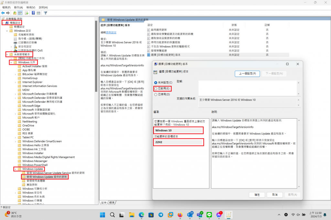Click the dialog 說明 pane scrollbar

coord(299,153)
